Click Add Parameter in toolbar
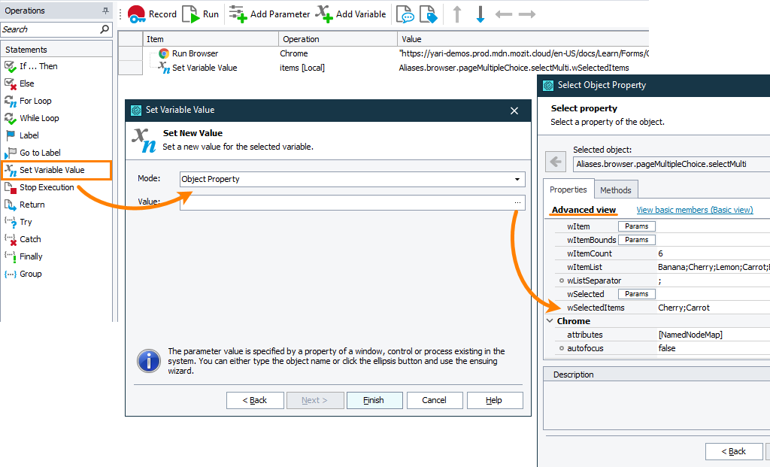The height and width of the screenshot is (467, 770). pos(269,14)
